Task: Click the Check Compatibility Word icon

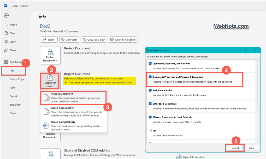Action: [46, 126]
